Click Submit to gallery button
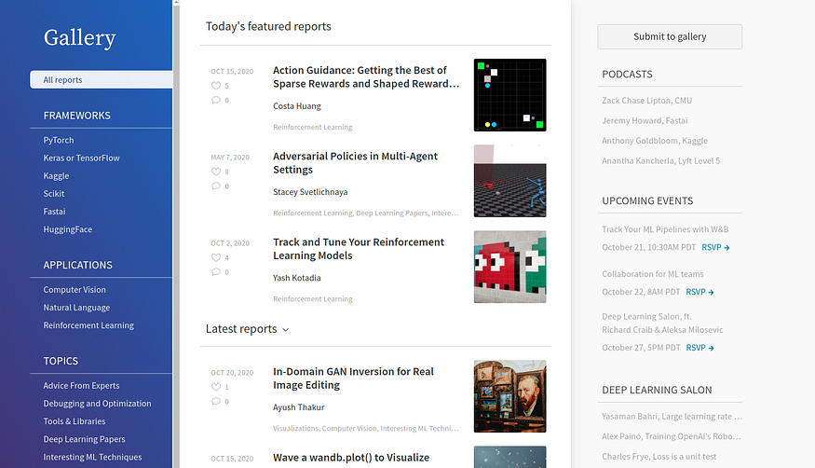The image size is (815, 468). (x=670, y=37)
